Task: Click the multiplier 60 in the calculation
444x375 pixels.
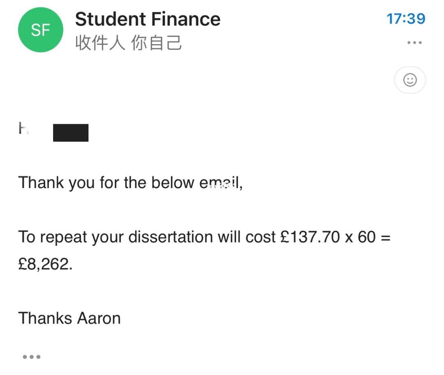Action: [x=366, y=238]
